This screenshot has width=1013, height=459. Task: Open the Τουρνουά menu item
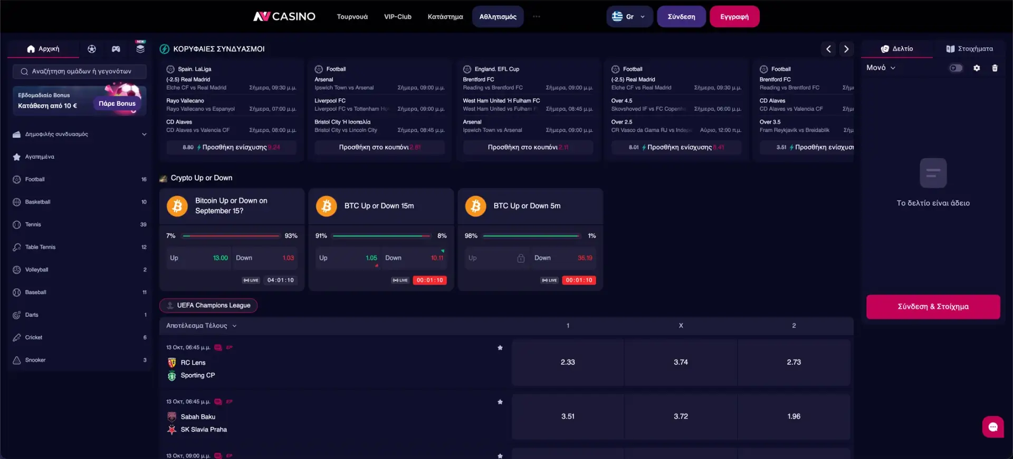coord(352,17)
